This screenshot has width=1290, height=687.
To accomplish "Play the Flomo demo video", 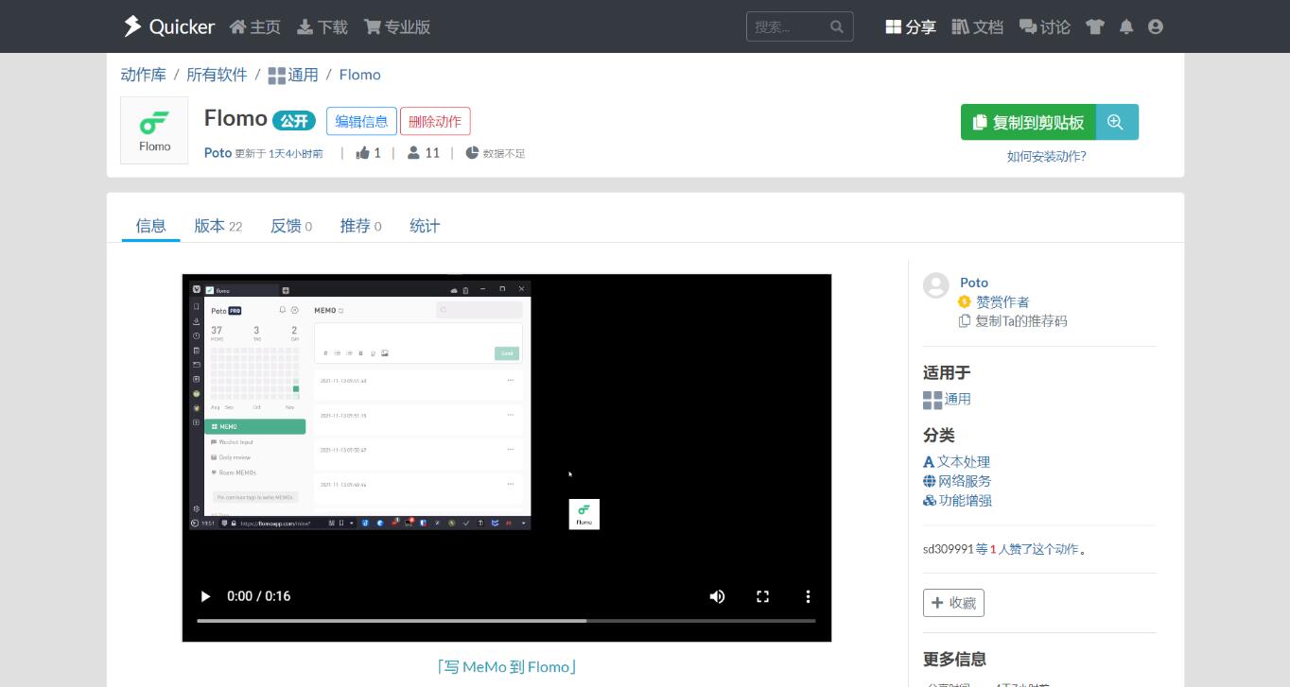I will [205, 596].
